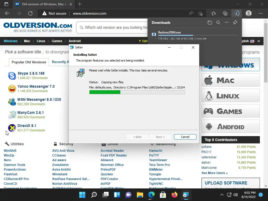Click the Skype icon in Popular list
Screen dimensions: 268x201
tap(12, 76)
